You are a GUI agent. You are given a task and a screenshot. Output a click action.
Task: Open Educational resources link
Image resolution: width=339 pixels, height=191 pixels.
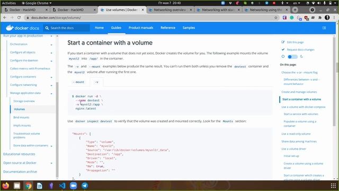19,154
